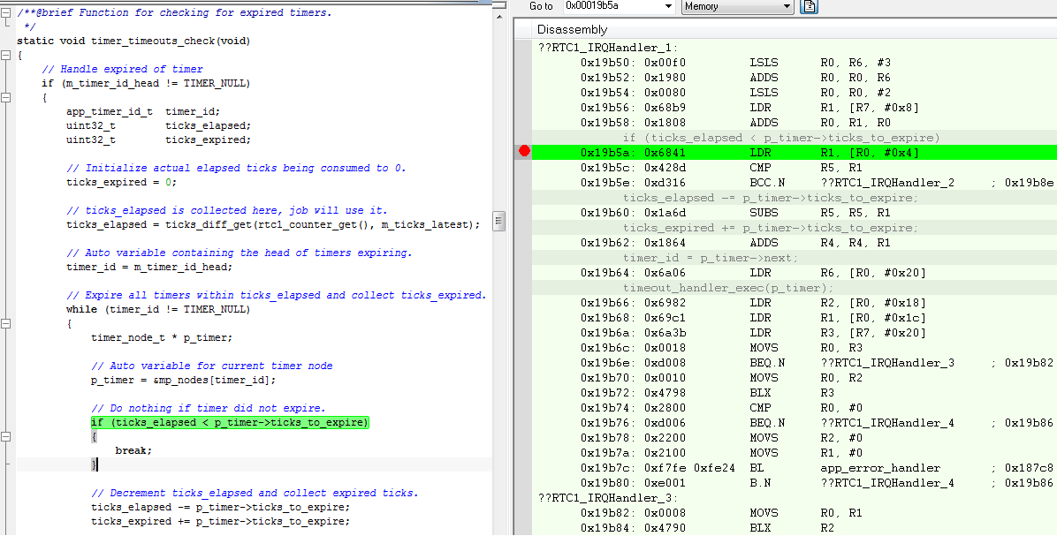Collapse the 'if (ticks_elapsed < ...)' break block
The width and height of the screenshot is (1057, 536).
click(x=5, y=437)
